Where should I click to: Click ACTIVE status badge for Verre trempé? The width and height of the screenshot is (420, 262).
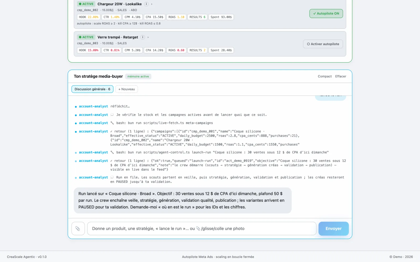coord(86,37)
